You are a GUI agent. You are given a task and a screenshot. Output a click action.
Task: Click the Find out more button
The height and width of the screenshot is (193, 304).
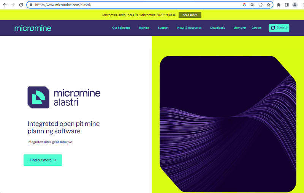43,160
